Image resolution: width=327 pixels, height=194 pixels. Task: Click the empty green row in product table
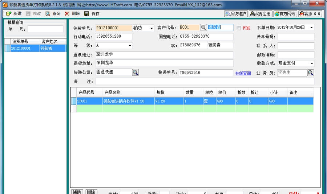(x=195, y=109)
